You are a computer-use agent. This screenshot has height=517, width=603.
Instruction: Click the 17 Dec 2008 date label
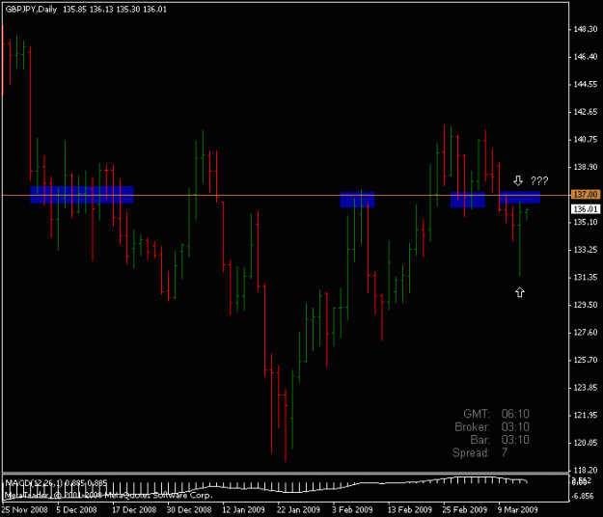coord(134,509)
